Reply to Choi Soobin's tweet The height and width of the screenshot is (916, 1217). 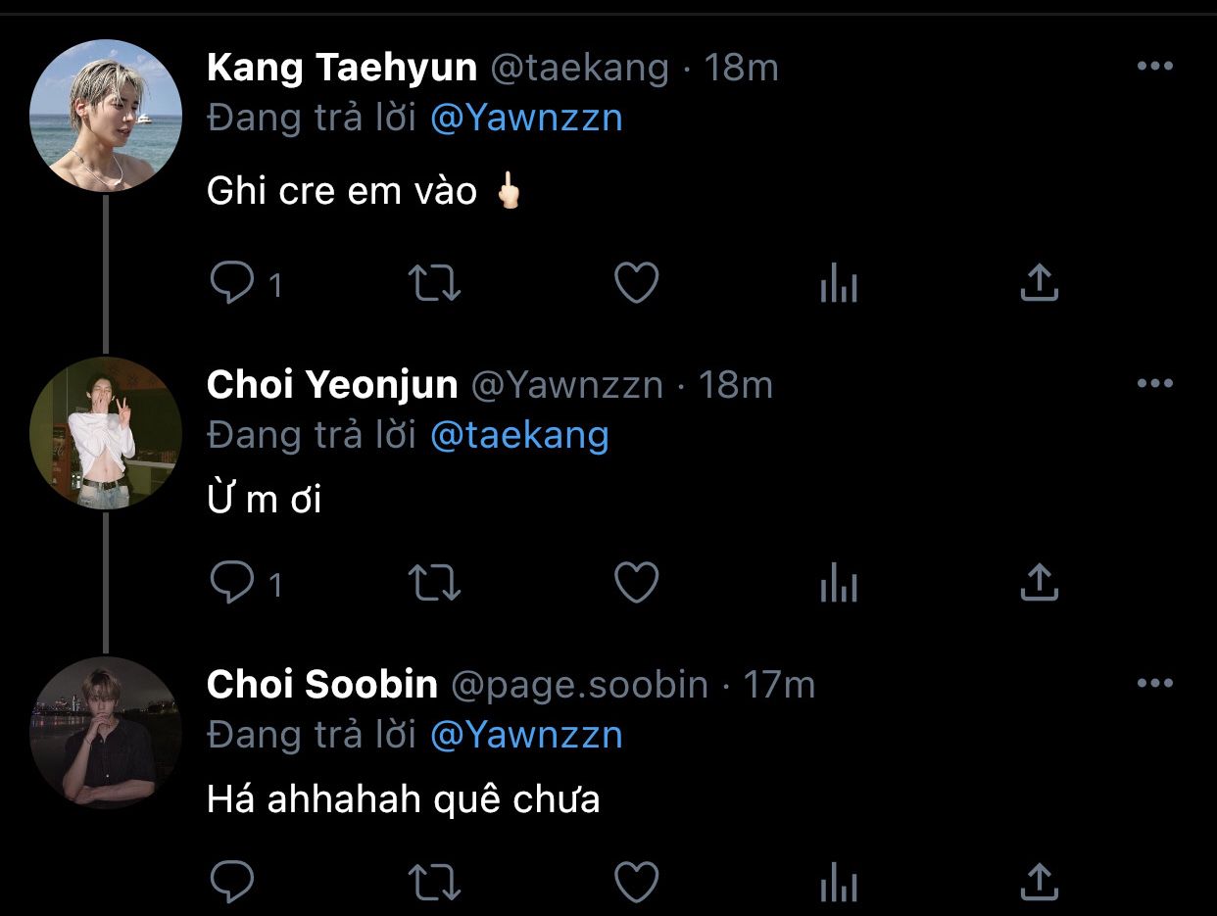(232, 883)
